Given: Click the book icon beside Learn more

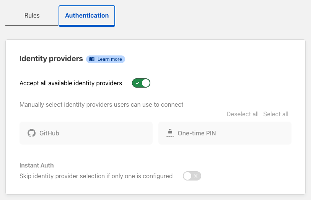Looking at the screenshot, I should (92, 59).
